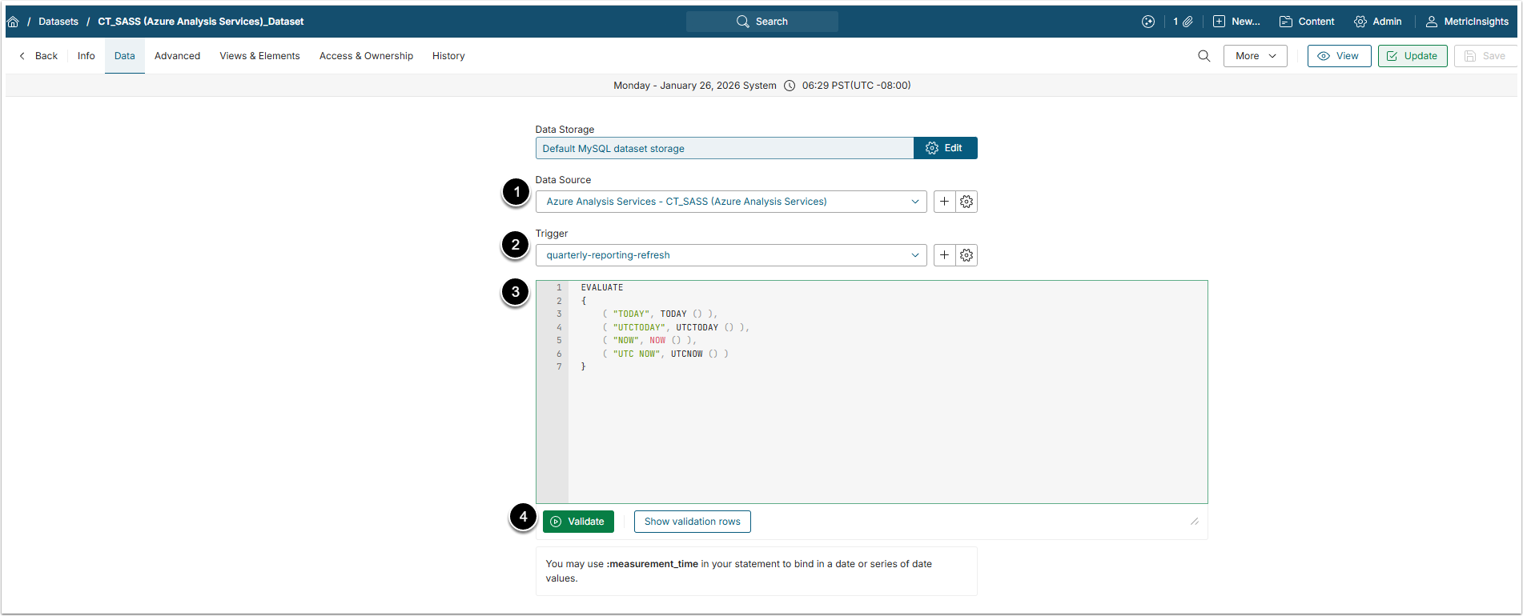Open the More dropdown menu
The width and height of the screenshot is (1523, 616).
coord(1255,56)
